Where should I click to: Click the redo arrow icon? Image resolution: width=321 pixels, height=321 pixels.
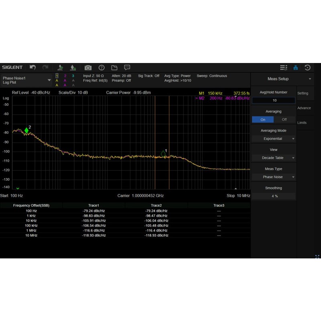45,67
